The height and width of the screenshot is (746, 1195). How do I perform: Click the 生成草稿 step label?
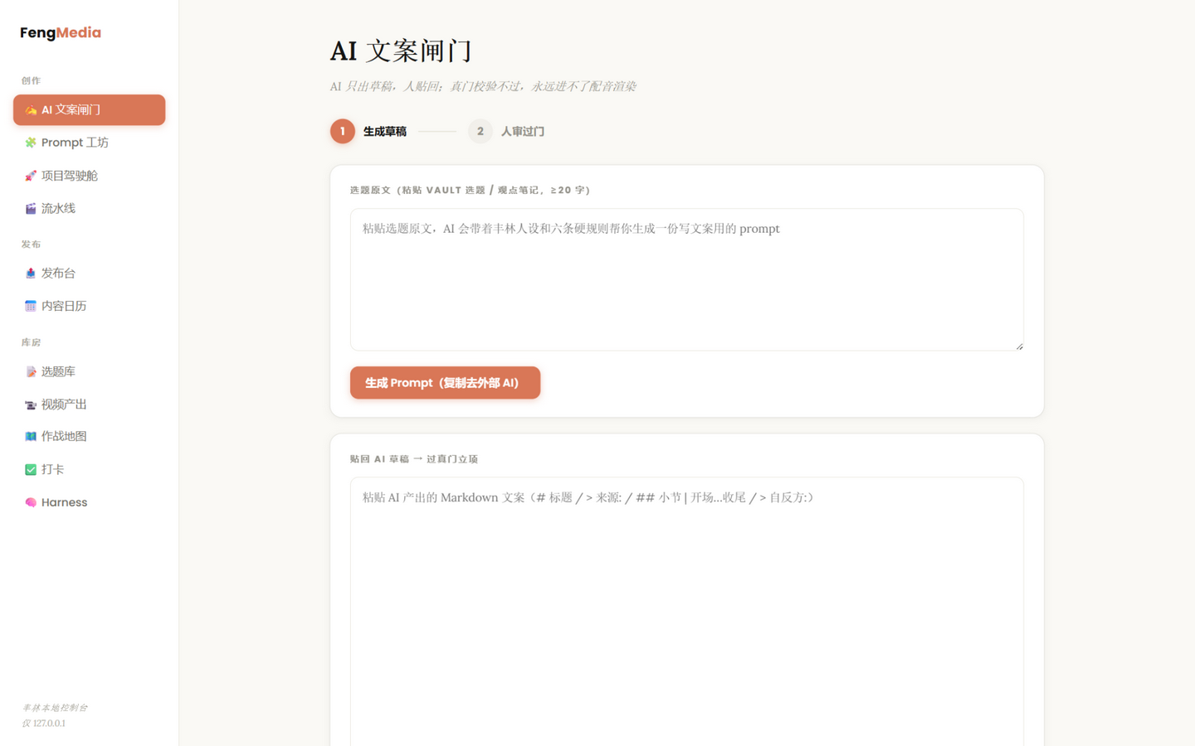click(x=385, y=132)
